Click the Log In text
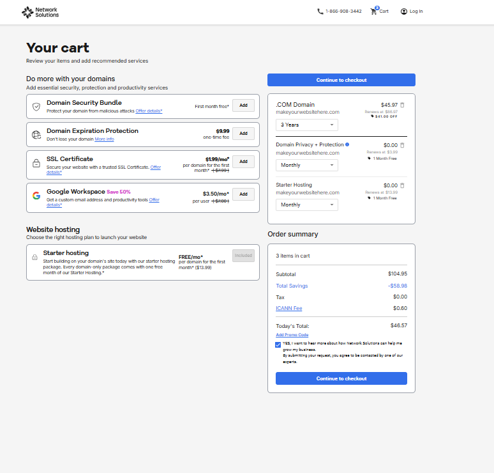The image size is (494, 473). tap(416, 12)
